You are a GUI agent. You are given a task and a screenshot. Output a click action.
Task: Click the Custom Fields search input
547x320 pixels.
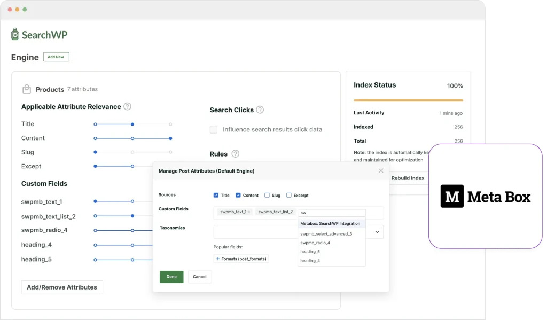[x=332, y=213]
